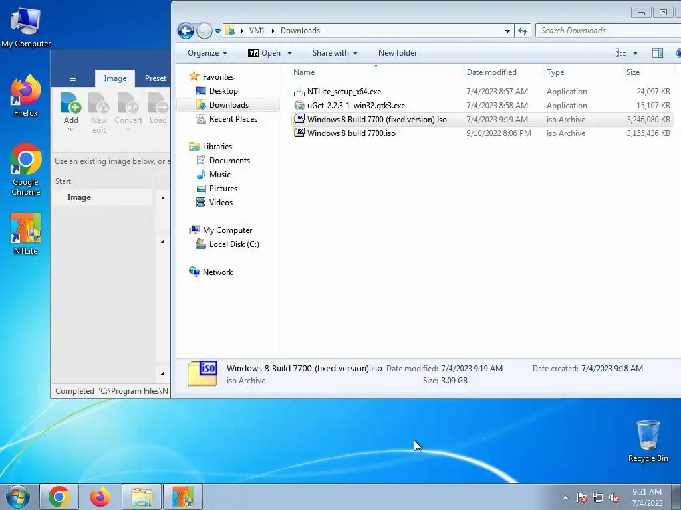Sort by Type column header
This screenshot has height=510, width=681.
(582, 72)
